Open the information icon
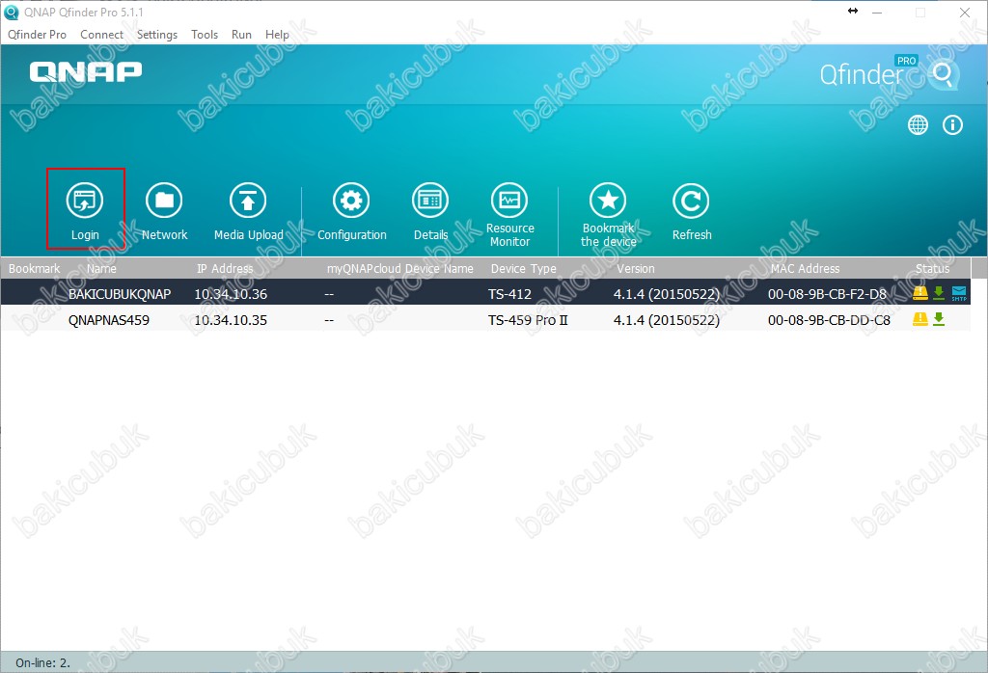 tap(952, 124)
